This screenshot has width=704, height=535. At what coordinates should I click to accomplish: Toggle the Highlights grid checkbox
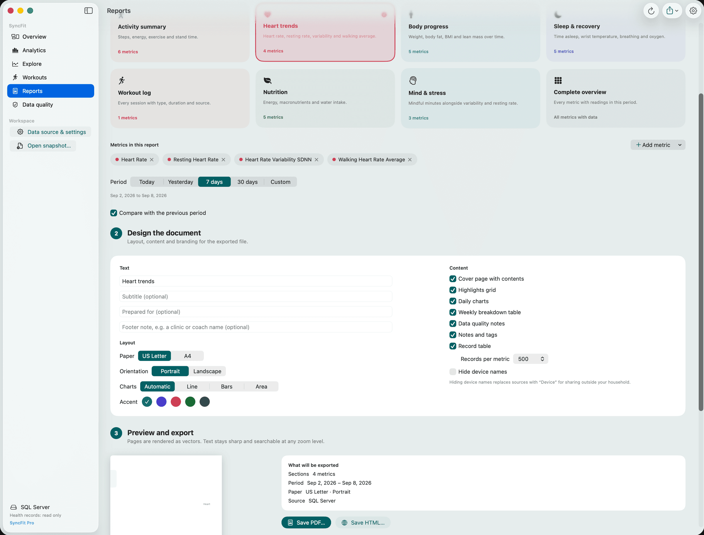pos(453,290)
